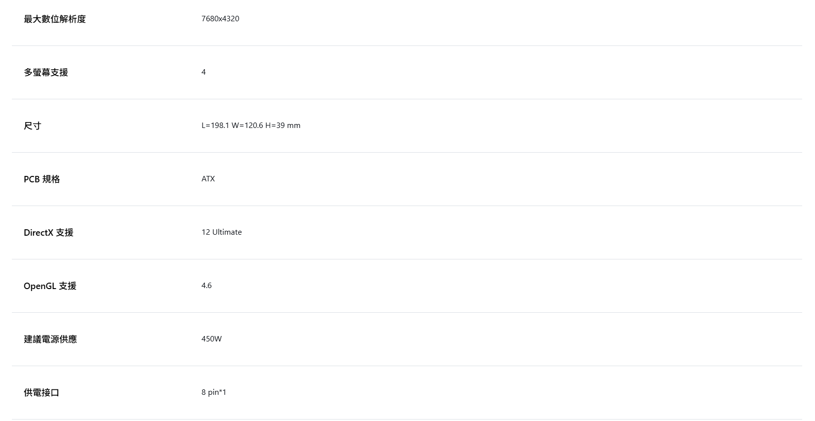815x421 pixels.
Task: Click empty space in the DirectX row
Action: [494, 232]
